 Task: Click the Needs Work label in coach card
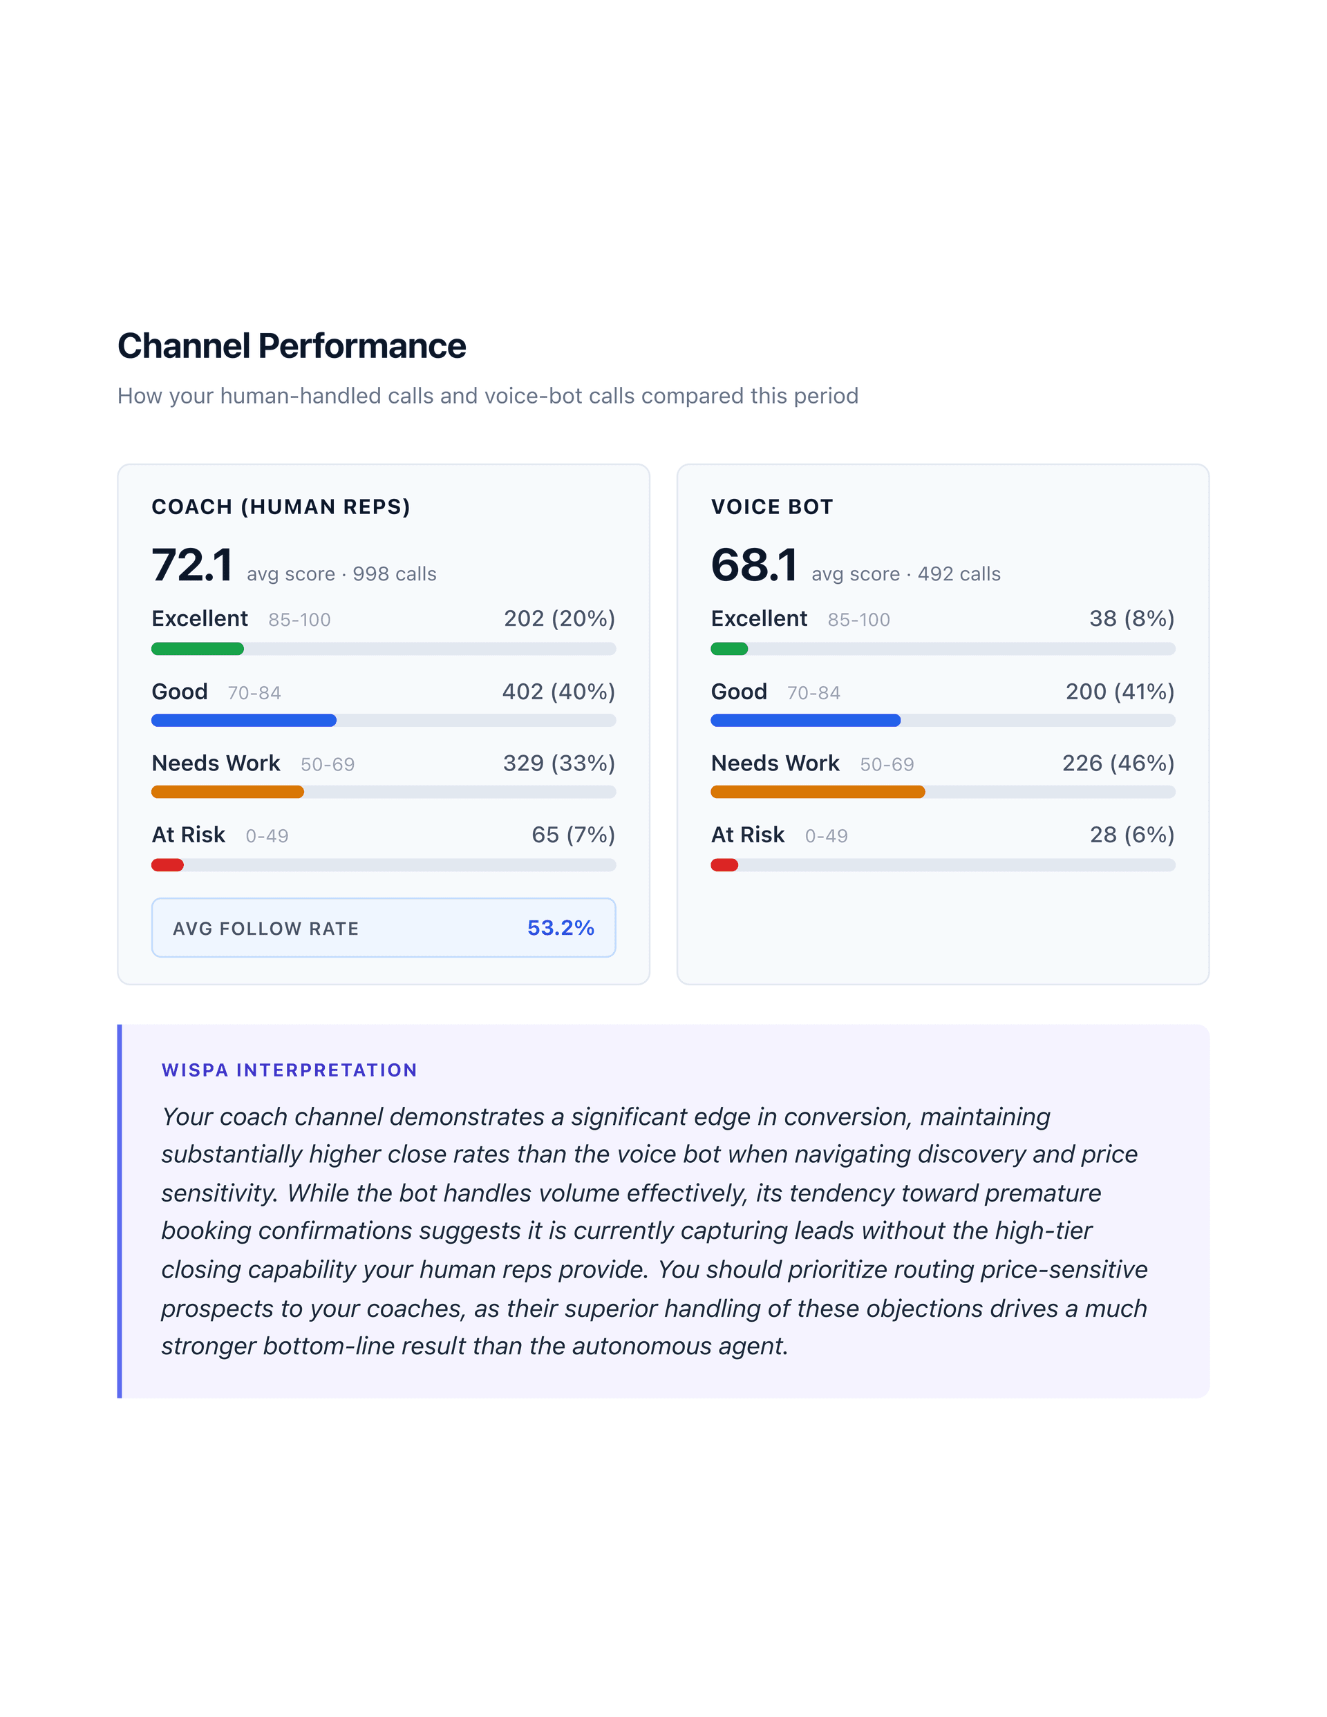216,763
